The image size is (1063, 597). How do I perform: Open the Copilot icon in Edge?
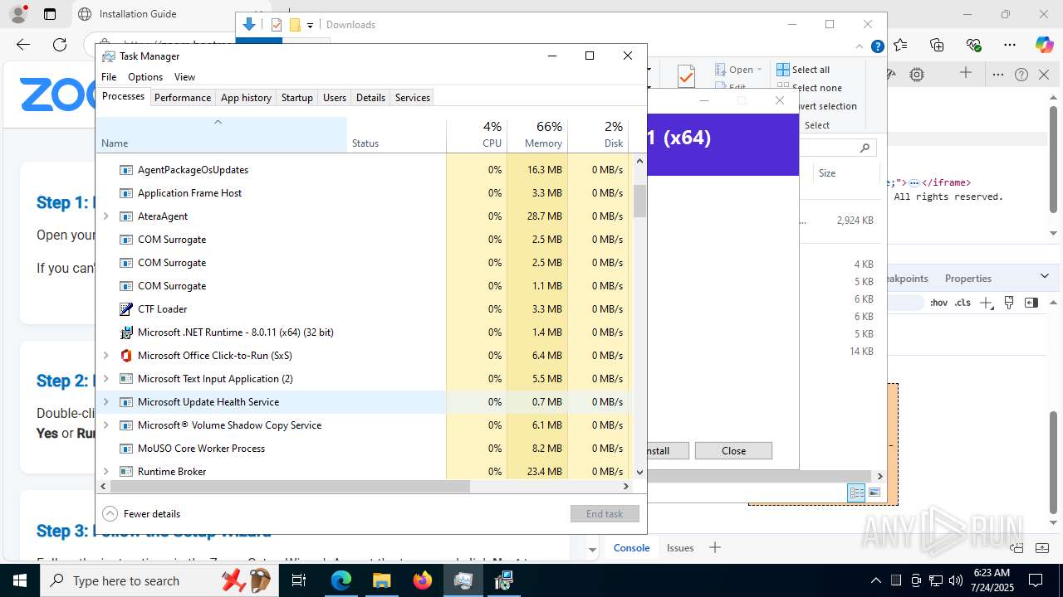(1044, 45)
